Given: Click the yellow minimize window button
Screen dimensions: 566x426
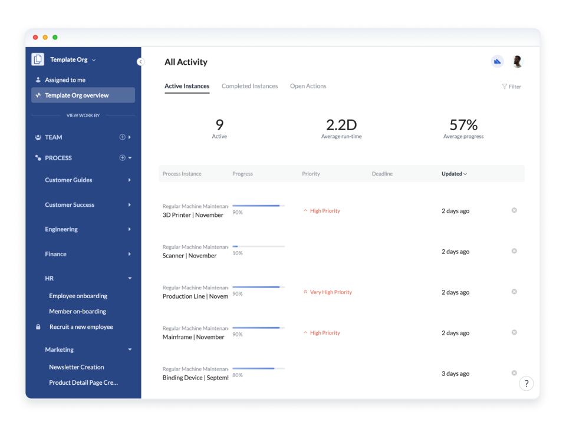Looking at the screenshot, I should coord(45,37).
